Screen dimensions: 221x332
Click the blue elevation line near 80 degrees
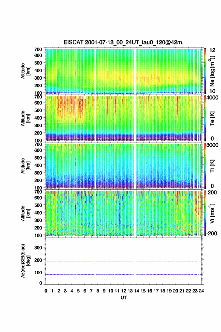[x=123, y=274]
